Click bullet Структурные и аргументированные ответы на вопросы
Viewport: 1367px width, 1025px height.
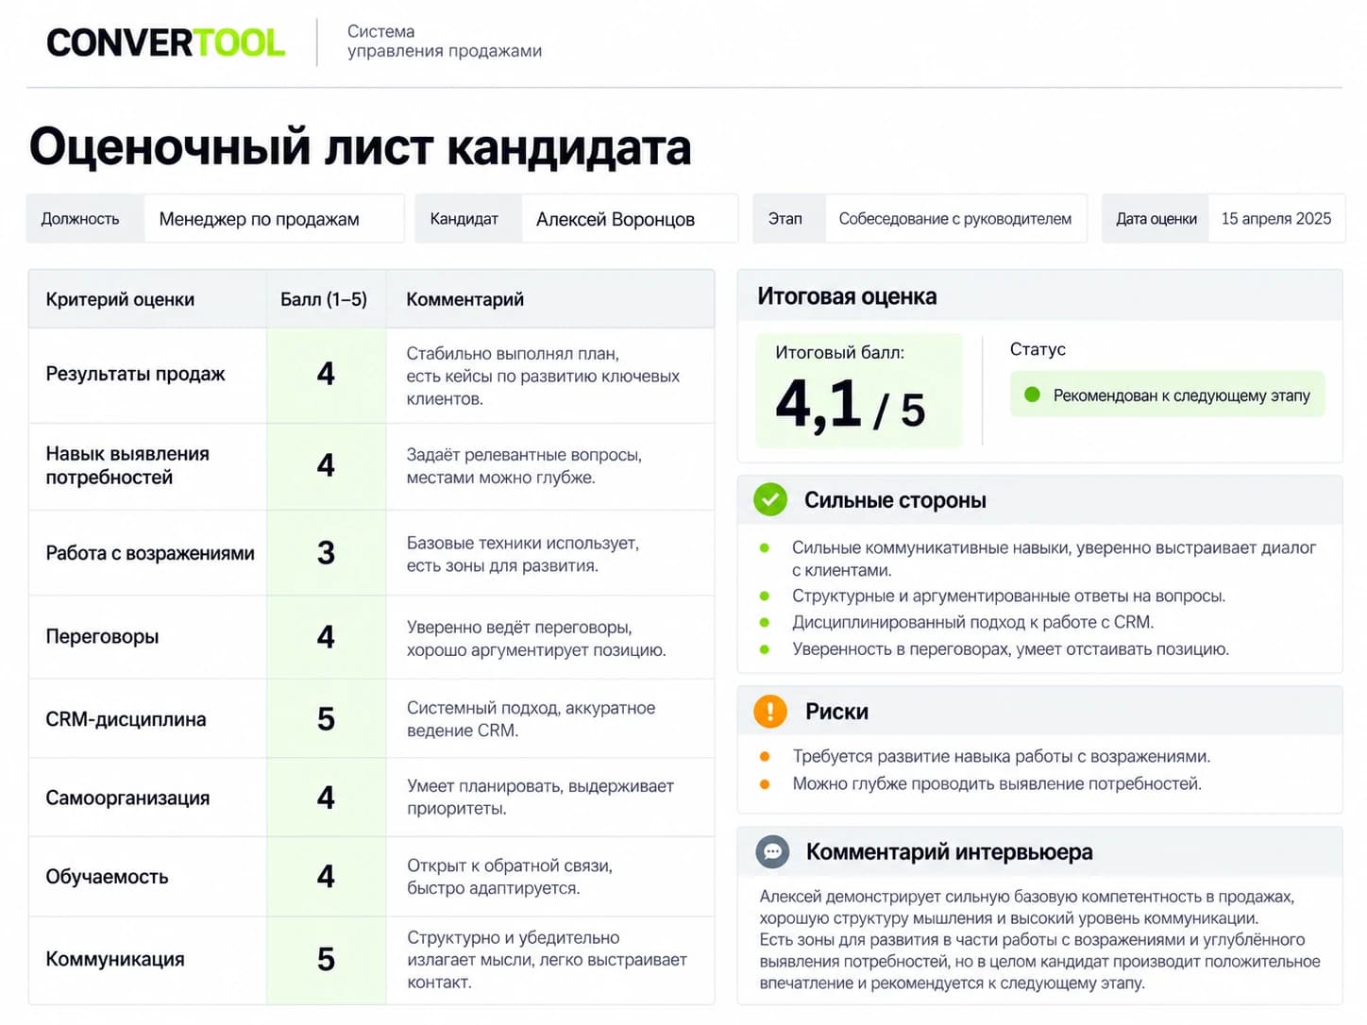click(1008, 596)
